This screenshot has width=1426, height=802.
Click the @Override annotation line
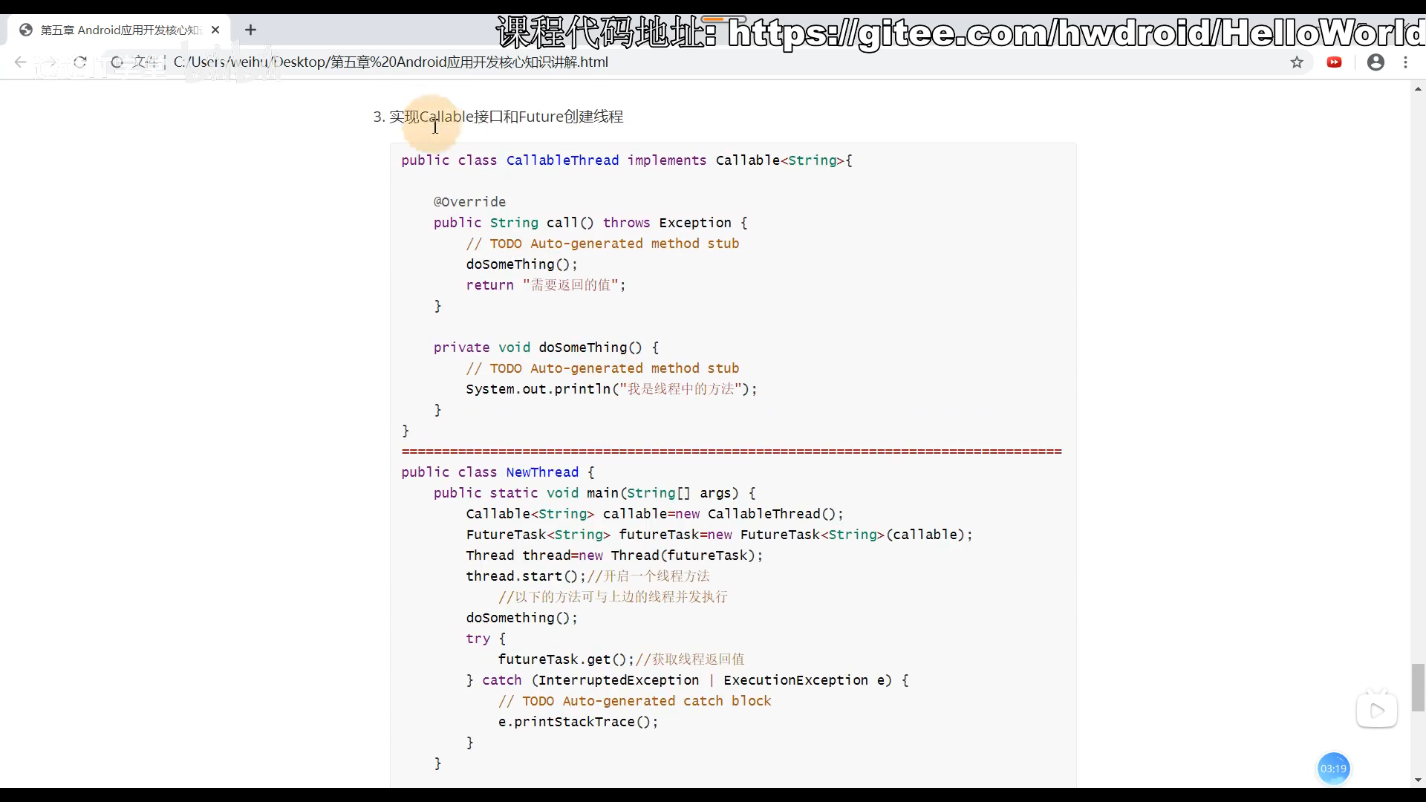(469, 202)
